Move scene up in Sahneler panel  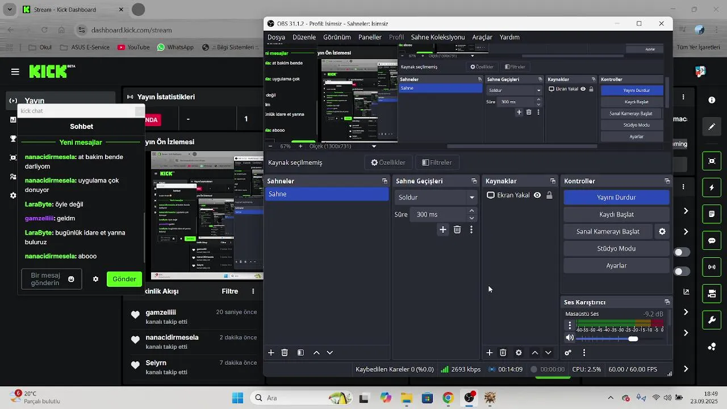(x=316, y=353)
